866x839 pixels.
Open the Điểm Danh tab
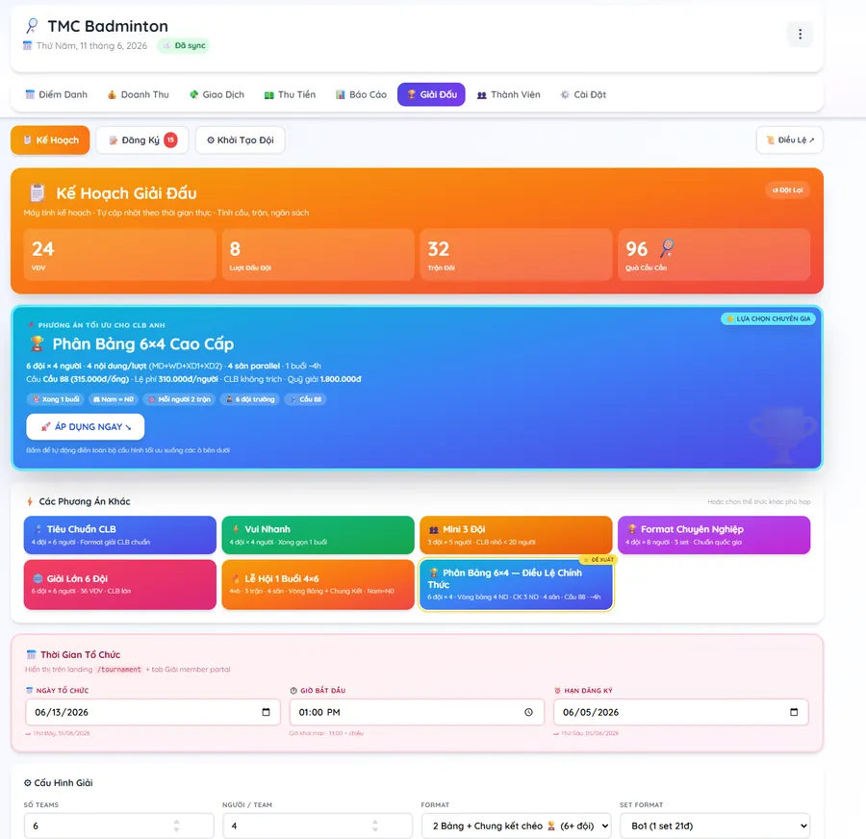57,94
